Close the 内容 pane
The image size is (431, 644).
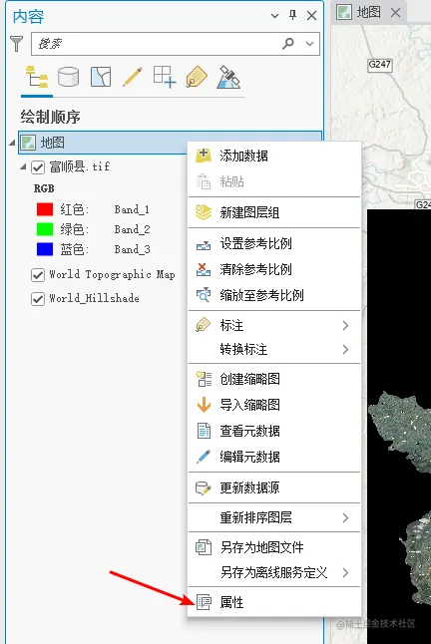click(312, 16)
